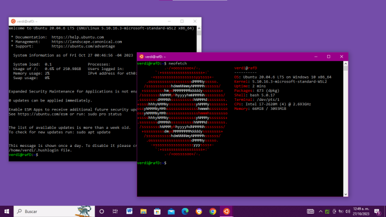This screenshot has height=217, width=386.
Task: Open the green NVIDIA tray icon
Action: point(327,211)
